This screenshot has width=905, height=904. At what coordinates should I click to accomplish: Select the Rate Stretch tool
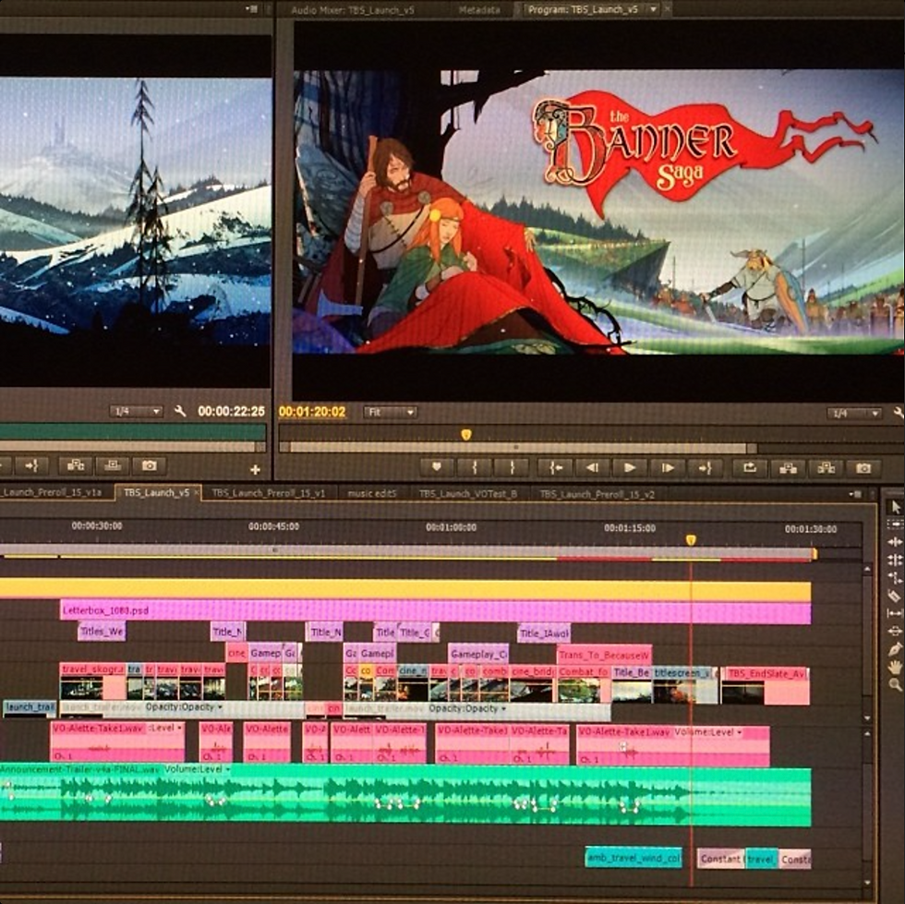[x=895, y=578]
